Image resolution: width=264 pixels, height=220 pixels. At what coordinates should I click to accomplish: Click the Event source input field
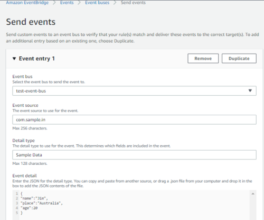134,119
